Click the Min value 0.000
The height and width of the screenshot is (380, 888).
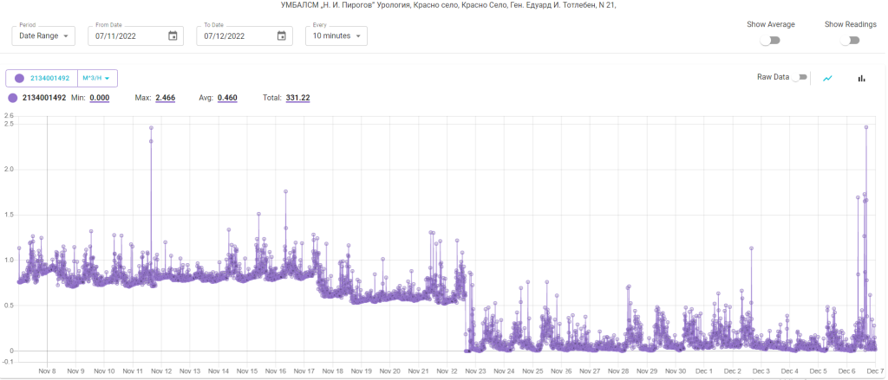[x=100, y=98]
